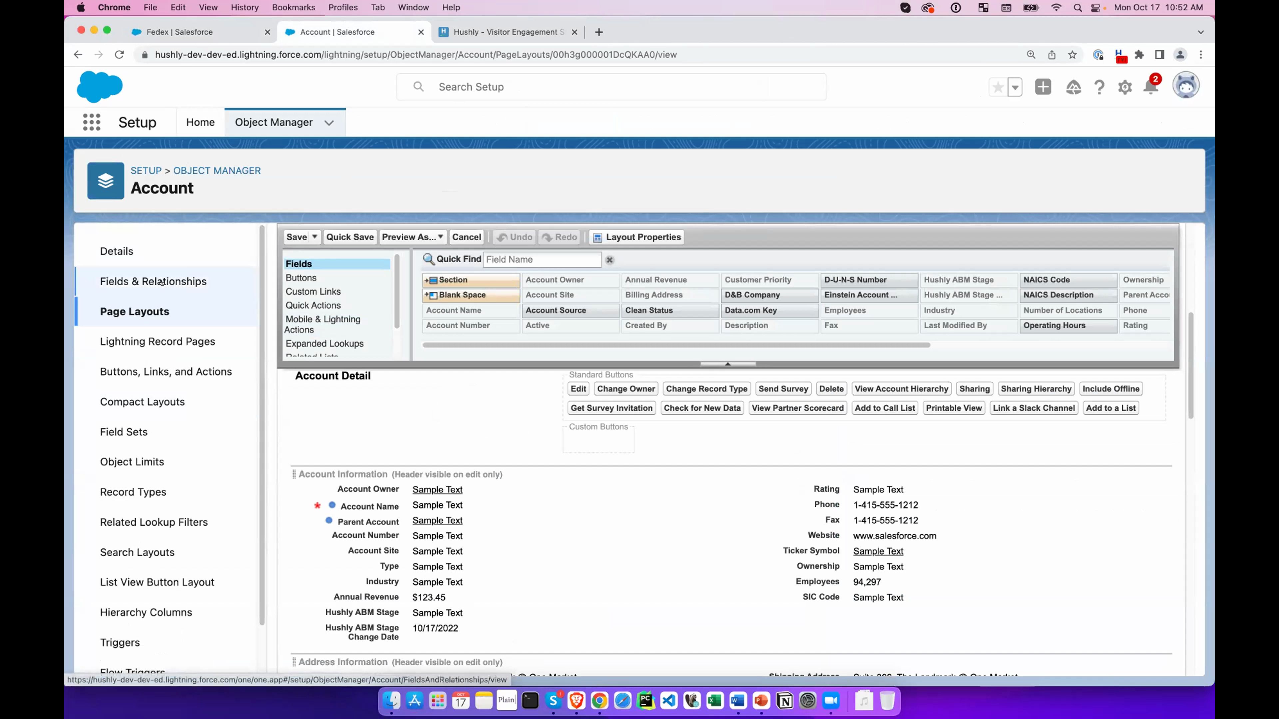Click the Salesforce Help question mark icon
The height and width of the screenshot is (719, 1279).
pos(1099,87)
